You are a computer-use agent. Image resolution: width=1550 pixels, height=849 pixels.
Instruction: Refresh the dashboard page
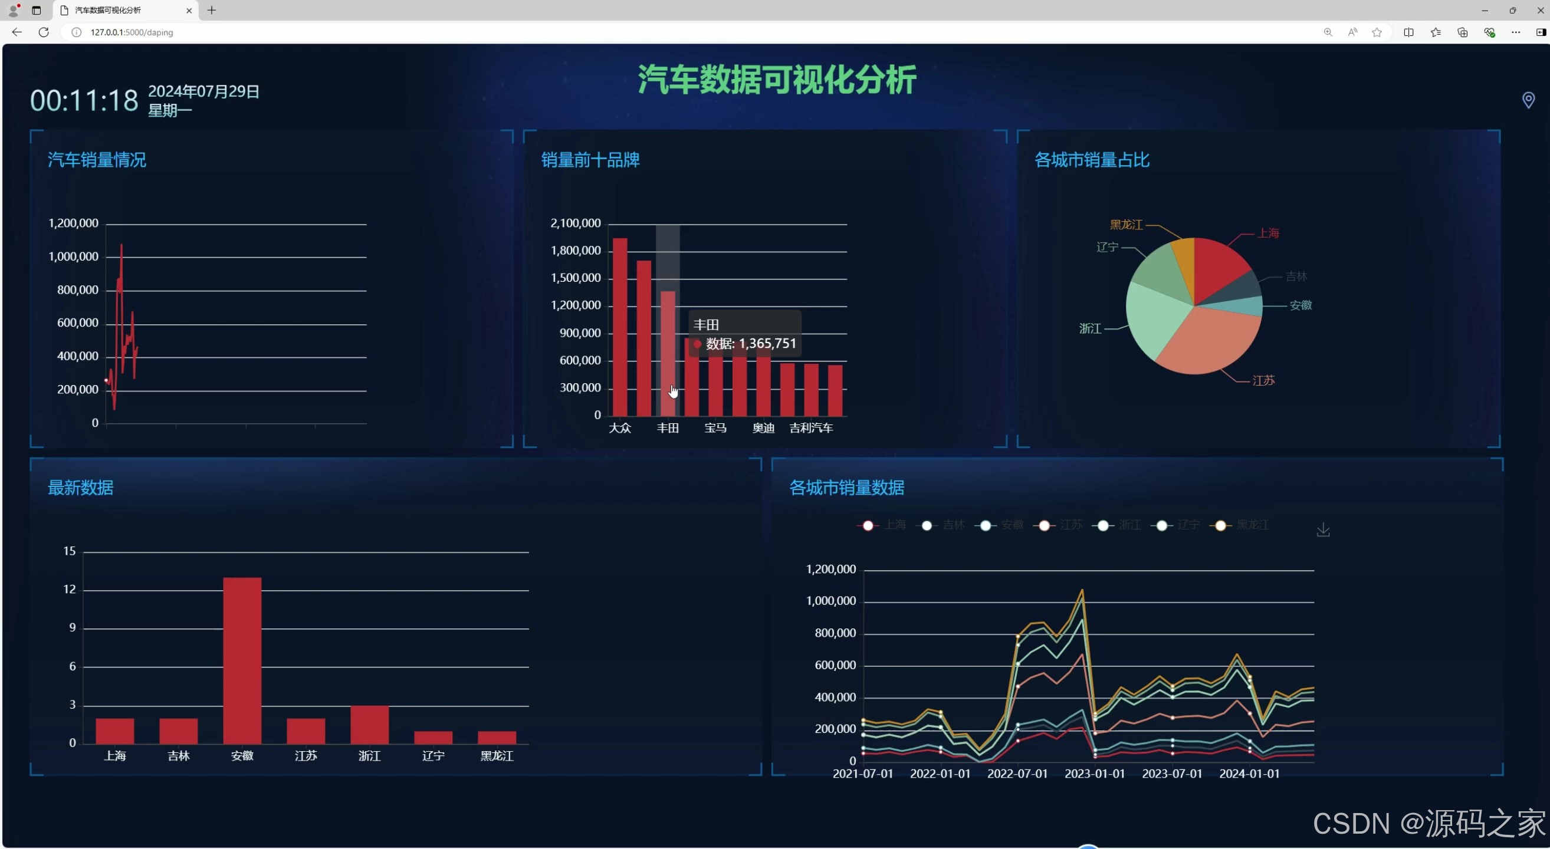coord(43,32)
